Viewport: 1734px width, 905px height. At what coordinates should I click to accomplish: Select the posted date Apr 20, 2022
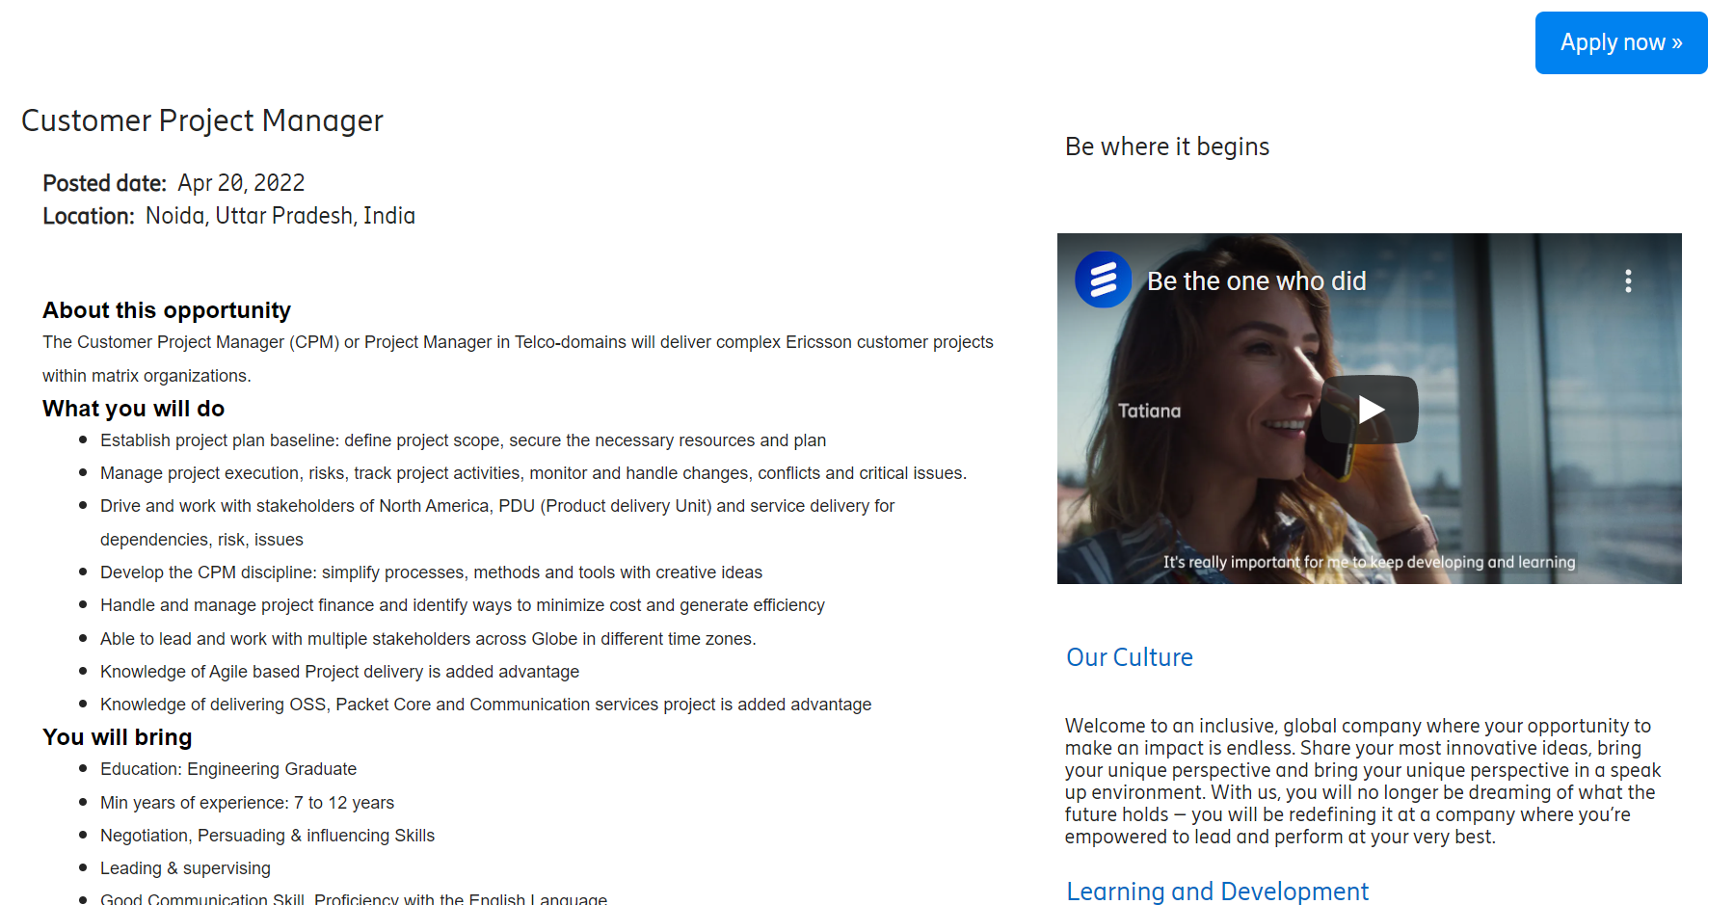click(x=241, y=183)
